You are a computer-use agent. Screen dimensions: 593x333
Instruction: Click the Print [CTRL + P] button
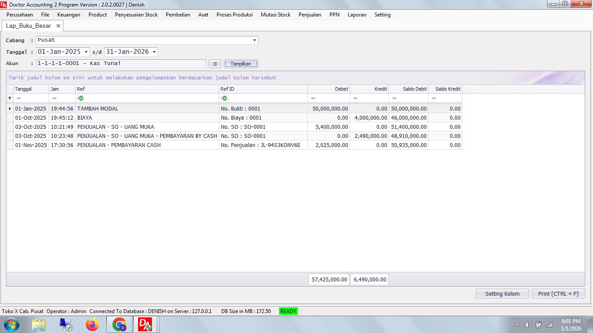pos(558,294)
